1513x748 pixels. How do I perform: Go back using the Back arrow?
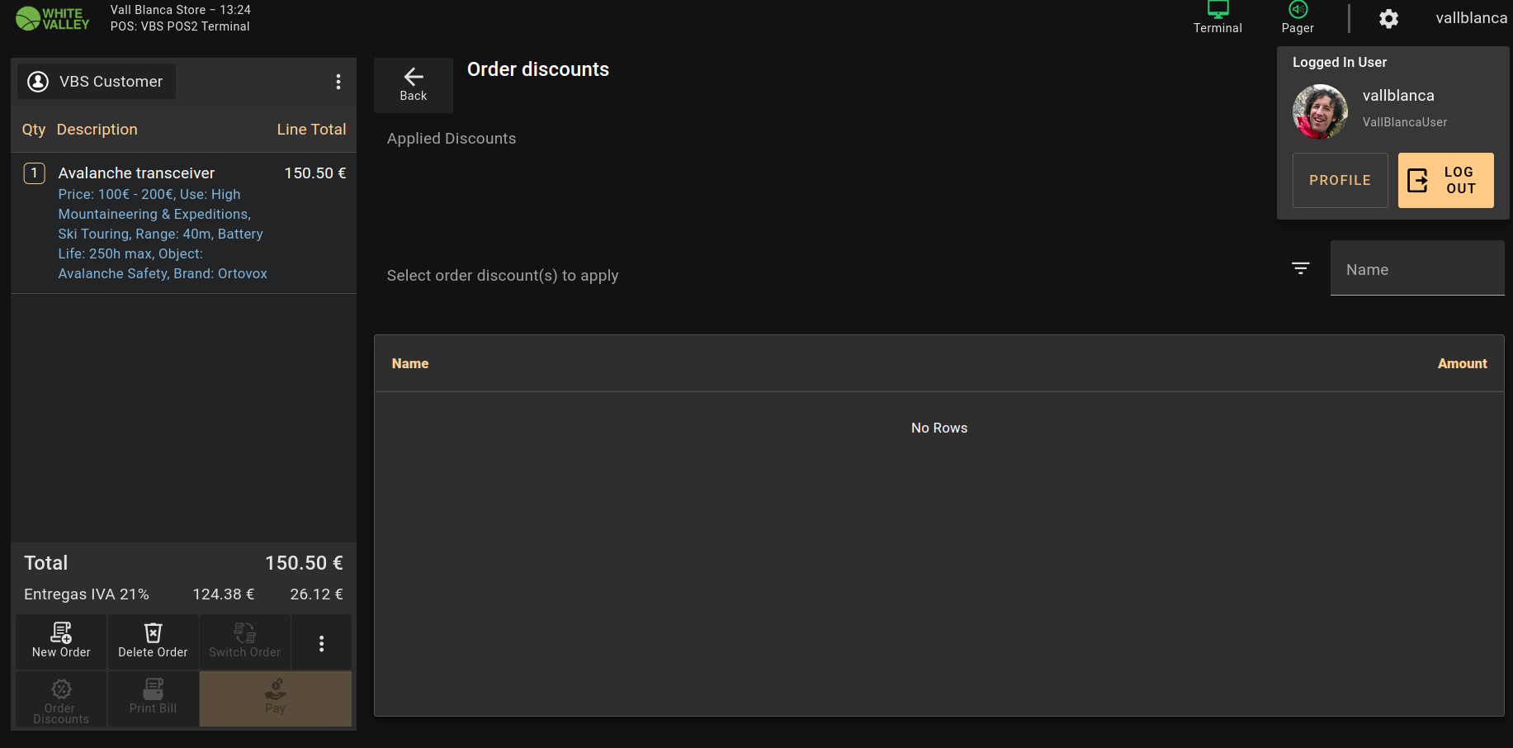click(413, 84)
